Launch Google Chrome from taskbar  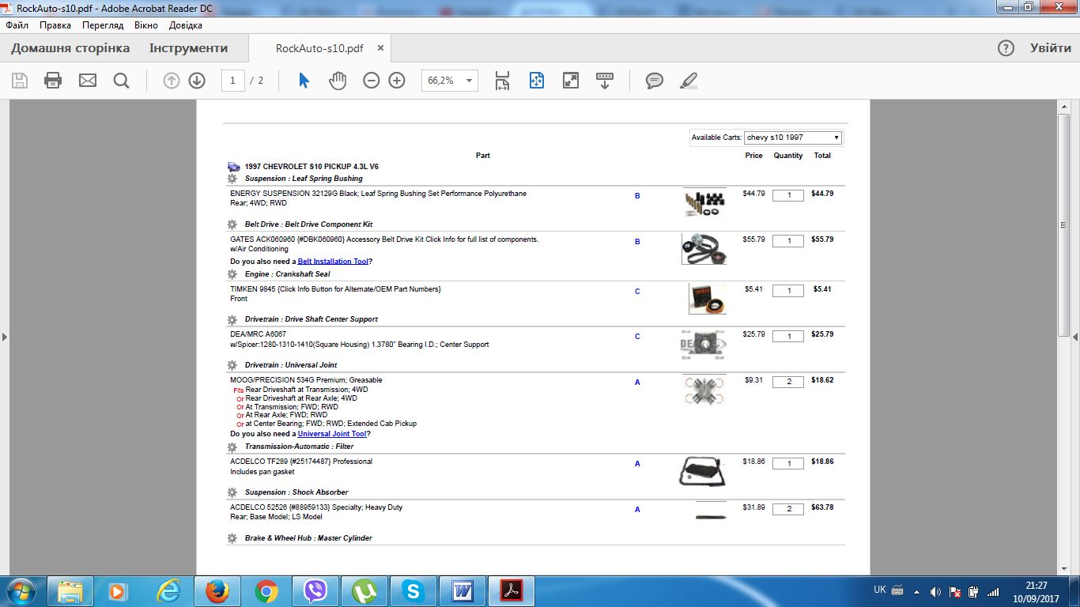coord(266,591)
